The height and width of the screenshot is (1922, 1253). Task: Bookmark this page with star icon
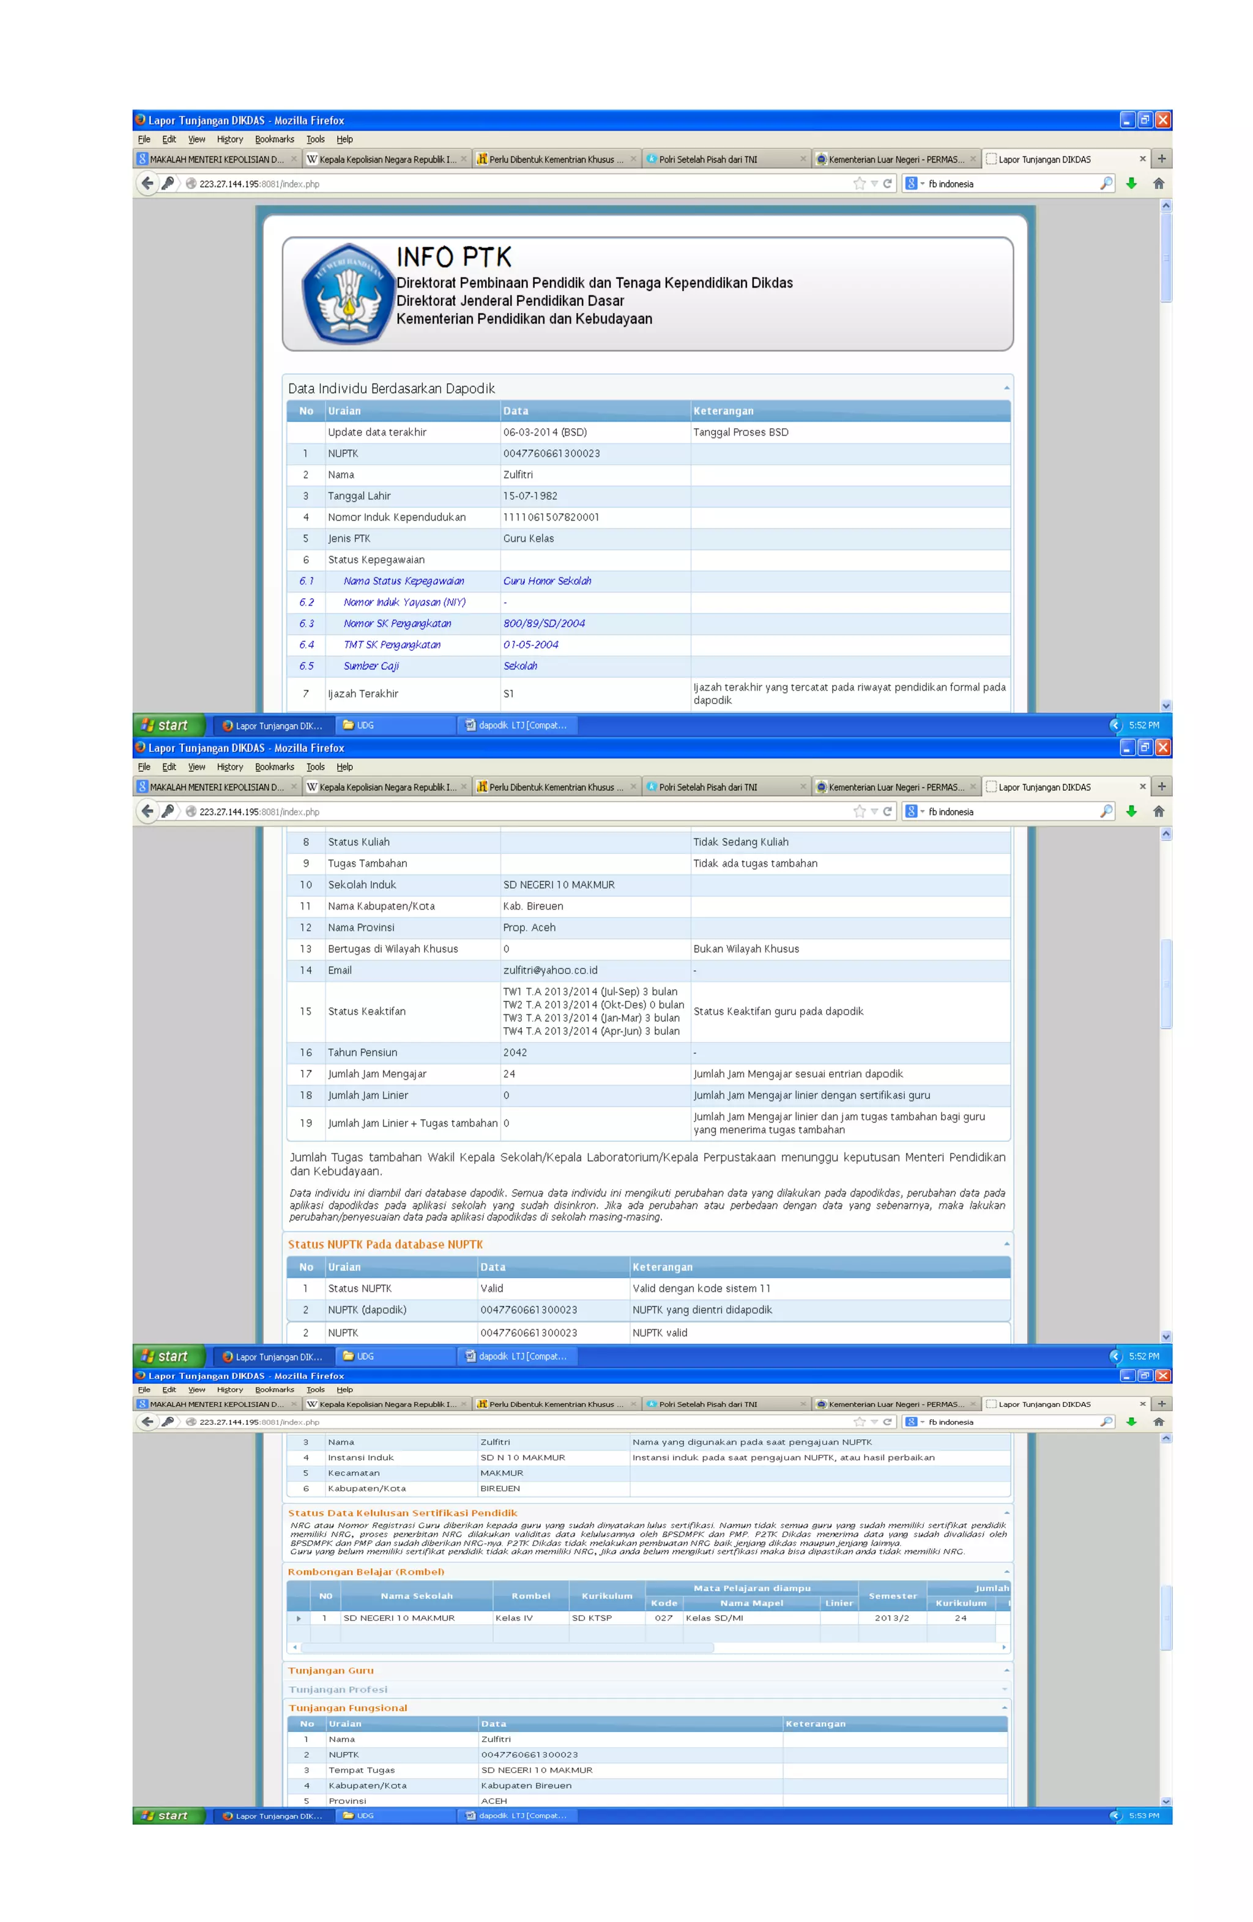point(859,184)
